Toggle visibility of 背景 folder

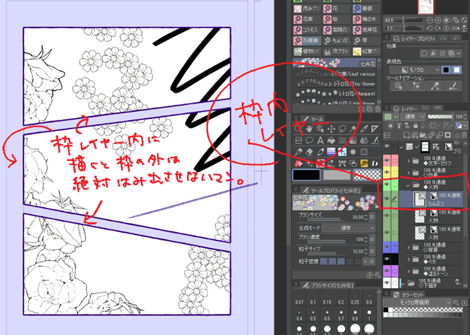[386, 247]
